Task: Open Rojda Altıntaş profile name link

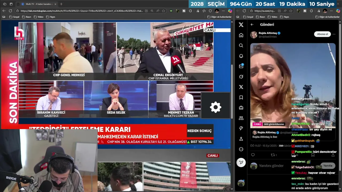Action: click(x=268, y=33)
